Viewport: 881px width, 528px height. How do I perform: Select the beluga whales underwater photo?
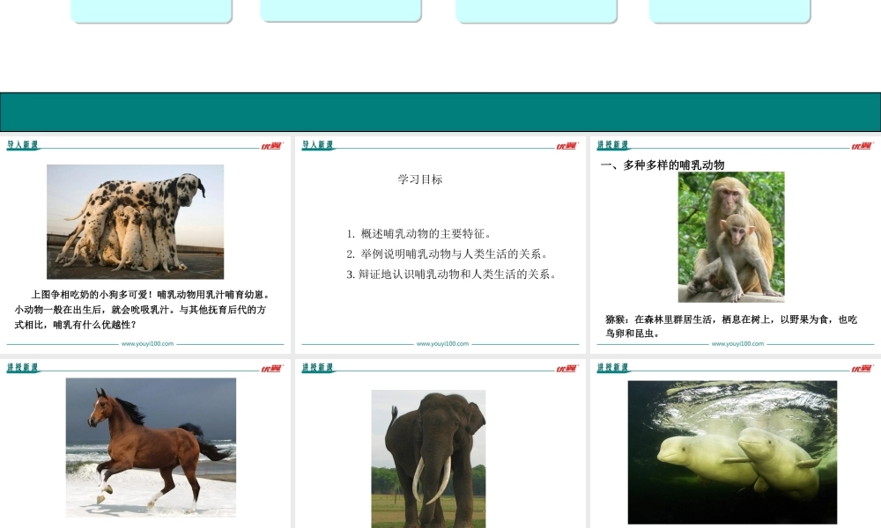click(732, 452)
